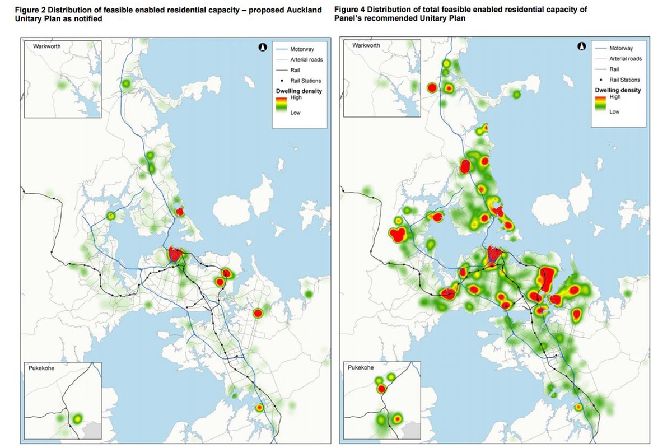Click the north arrow on the right map

(581, 48)
